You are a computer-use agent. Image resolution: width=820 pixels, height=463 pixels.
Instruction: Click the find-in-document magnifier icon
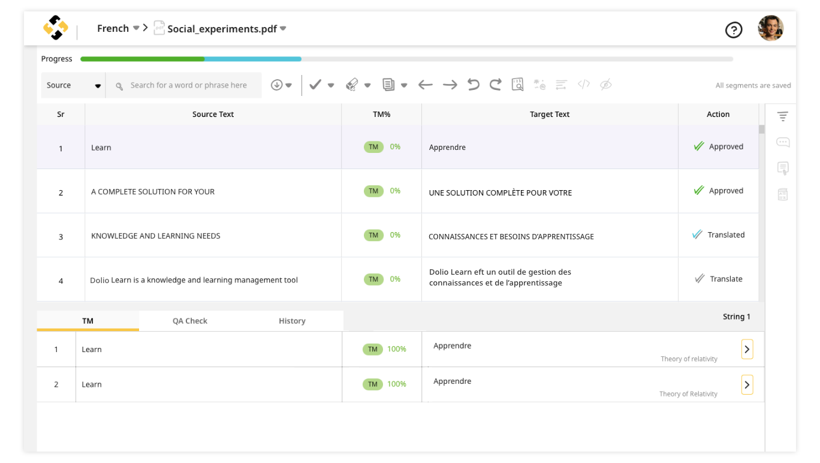(518, 85)
